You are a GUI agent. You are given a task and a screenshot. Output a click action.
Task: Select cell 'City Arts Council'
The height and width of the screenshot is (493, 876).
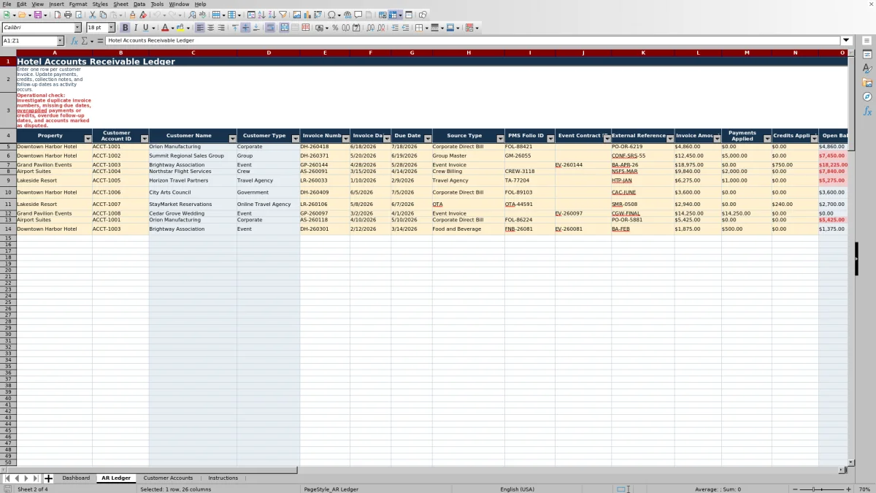point(193,193)
